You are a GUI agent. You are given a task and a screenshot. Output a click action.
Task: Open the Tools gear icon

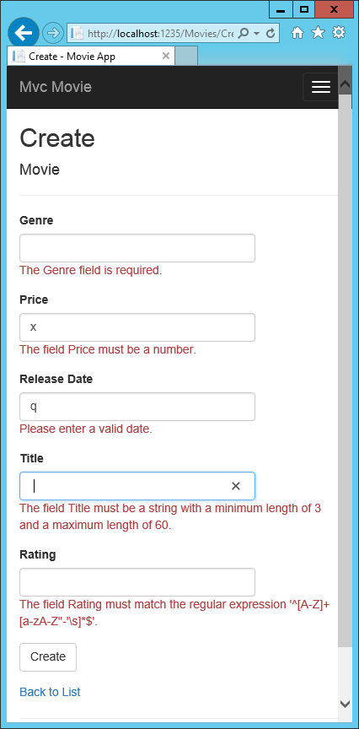tap(339, 33)
